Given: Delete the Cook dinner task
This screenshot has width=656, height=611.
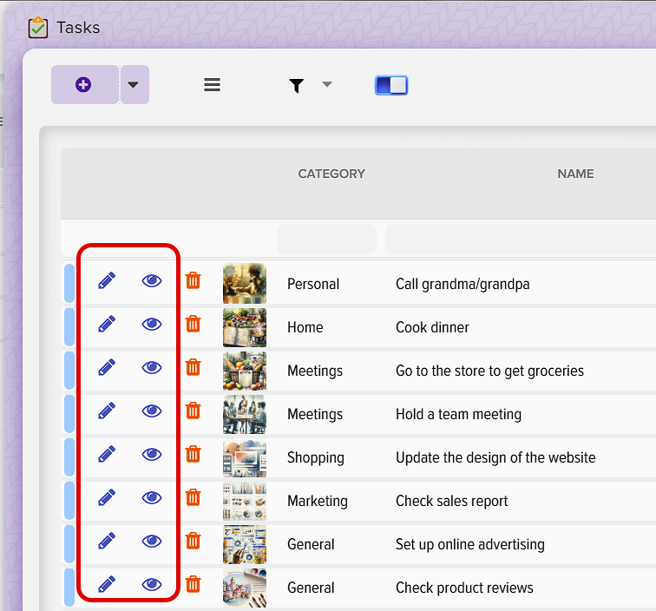Looking at the screenshot, I should click(193, 324).
